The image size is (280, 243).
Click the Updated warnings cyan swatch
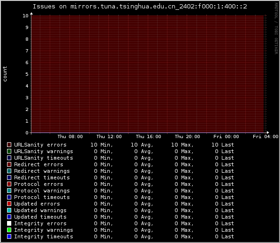click(x=9, y=210)
